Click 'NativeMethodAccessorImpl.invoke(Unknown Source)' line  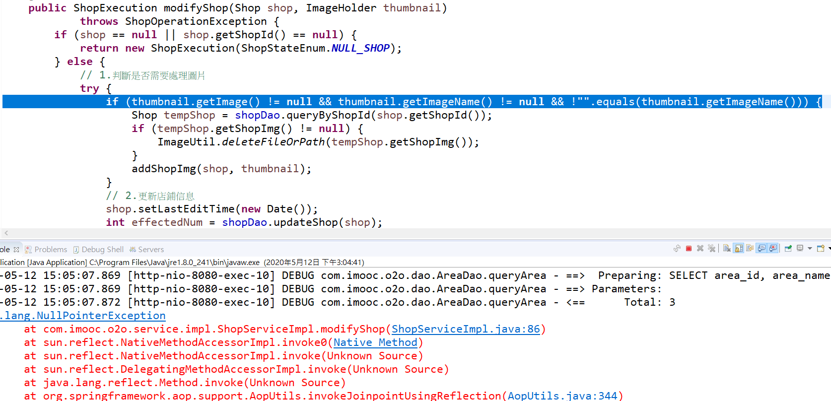coord(223,356)
